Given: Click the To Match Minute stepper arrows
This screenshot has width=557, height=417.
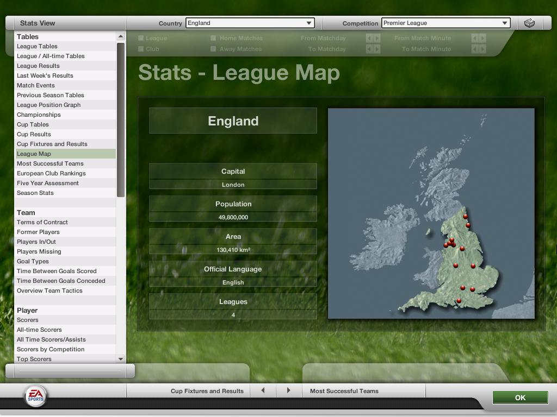Looking at the screenshot, I should 478,49.
